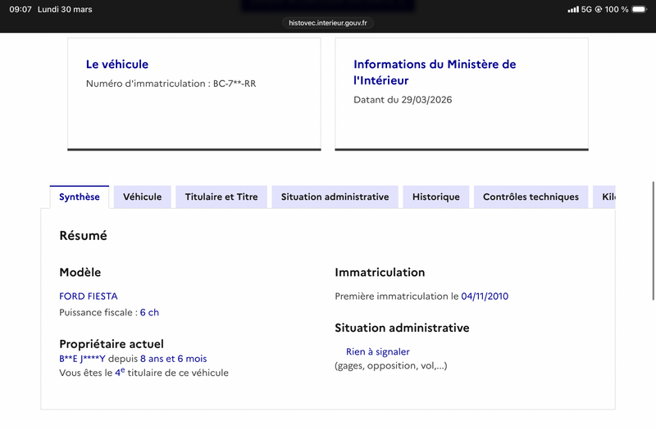Click the Le véhicule card heading

click(117, 65)
